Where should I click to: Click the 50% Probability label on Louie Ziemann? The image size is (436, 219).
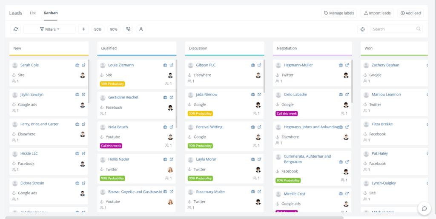112,84
